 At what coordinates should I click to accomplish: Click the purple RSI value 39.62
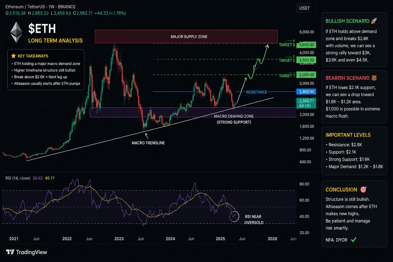point(38,178)
